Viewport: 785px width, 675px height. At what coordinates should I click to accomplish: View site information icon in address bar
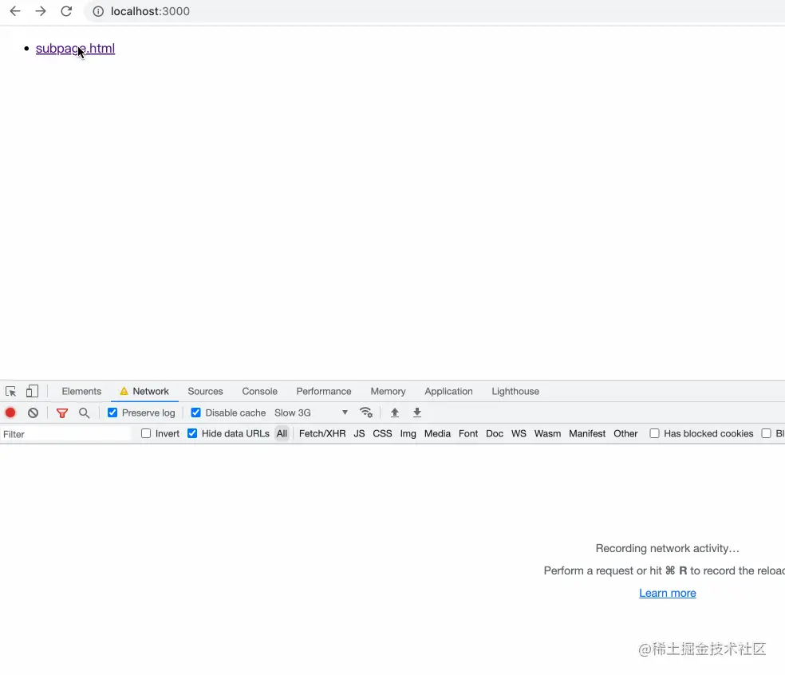click(98, 11)
